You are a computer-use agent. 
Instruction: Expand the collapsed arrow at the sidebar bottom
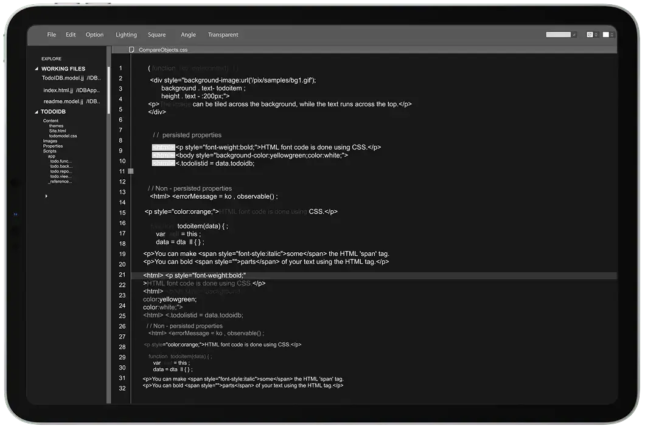[x=46, y=196]
